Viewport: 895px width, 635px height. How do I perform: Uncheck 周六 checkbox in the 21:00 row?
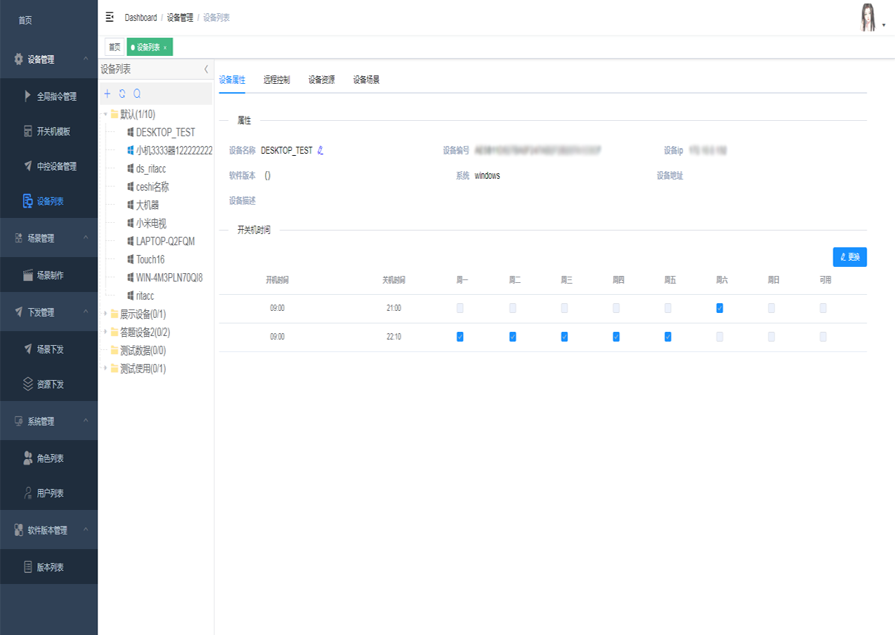[x=719, y=308]
